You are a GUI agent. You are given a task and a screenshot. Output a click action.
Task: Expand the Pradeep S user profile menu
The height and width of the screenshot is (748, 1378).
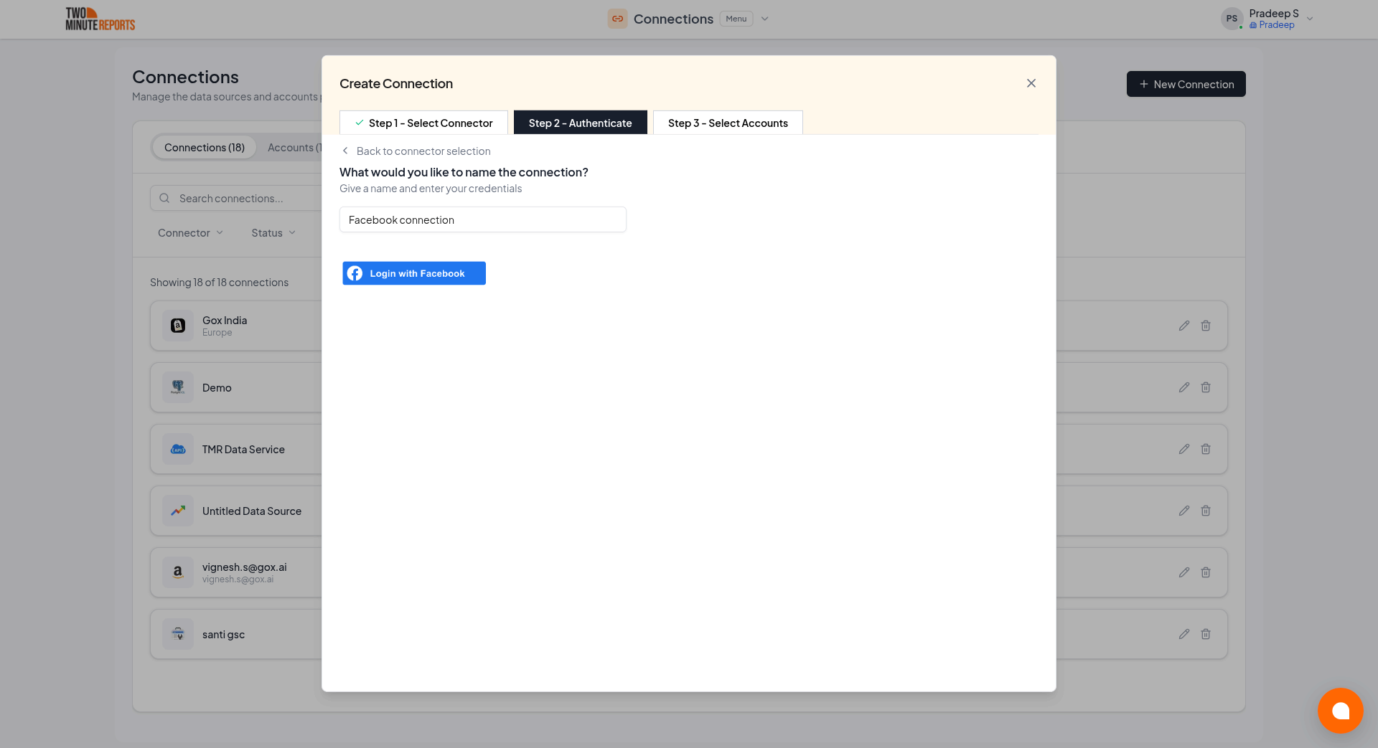pyautogui.click(x=1309, y=19)
